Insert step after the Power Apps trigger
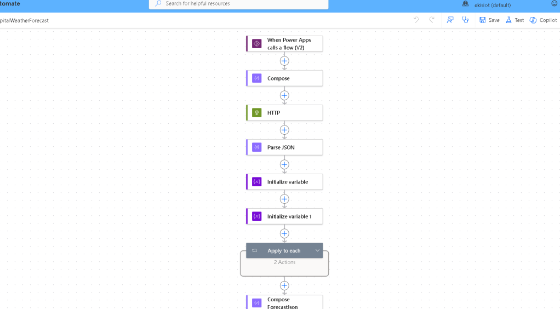Viewport: 560px width, 309px height. pos(284,61)
